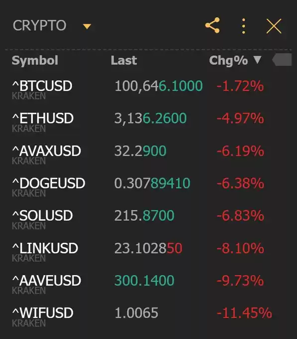Open the ^AVAXUSD symbol
The image size is (297, 339).
click(x=47, y=151)
